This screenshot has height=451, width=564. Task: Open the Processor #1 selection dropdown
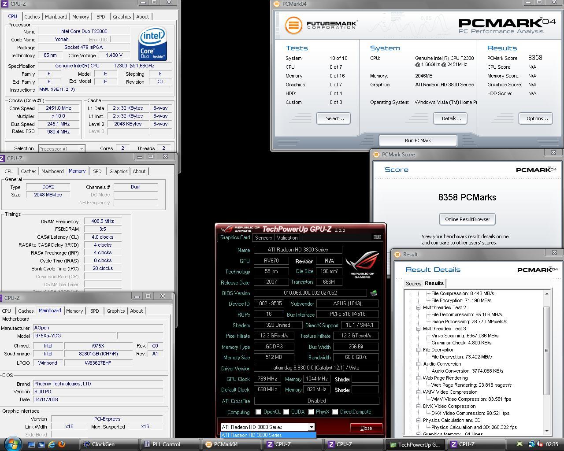point(61,148)
